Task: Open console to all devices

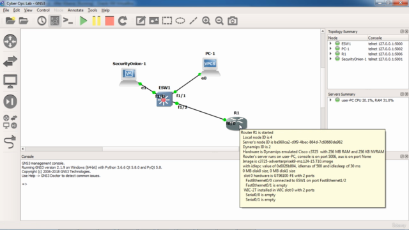Action: pyautogui.click(x=68, y=20)
